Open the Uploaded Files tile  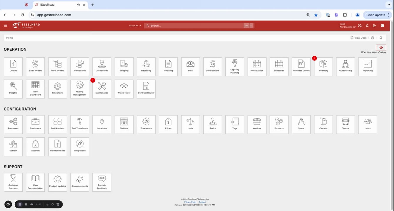(x=58, y=147)
